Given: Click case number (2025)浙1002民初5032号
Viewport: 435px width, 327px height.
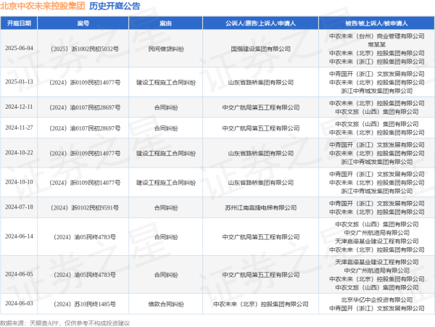Looking at the screenshot, I should (x=85, y=49).
